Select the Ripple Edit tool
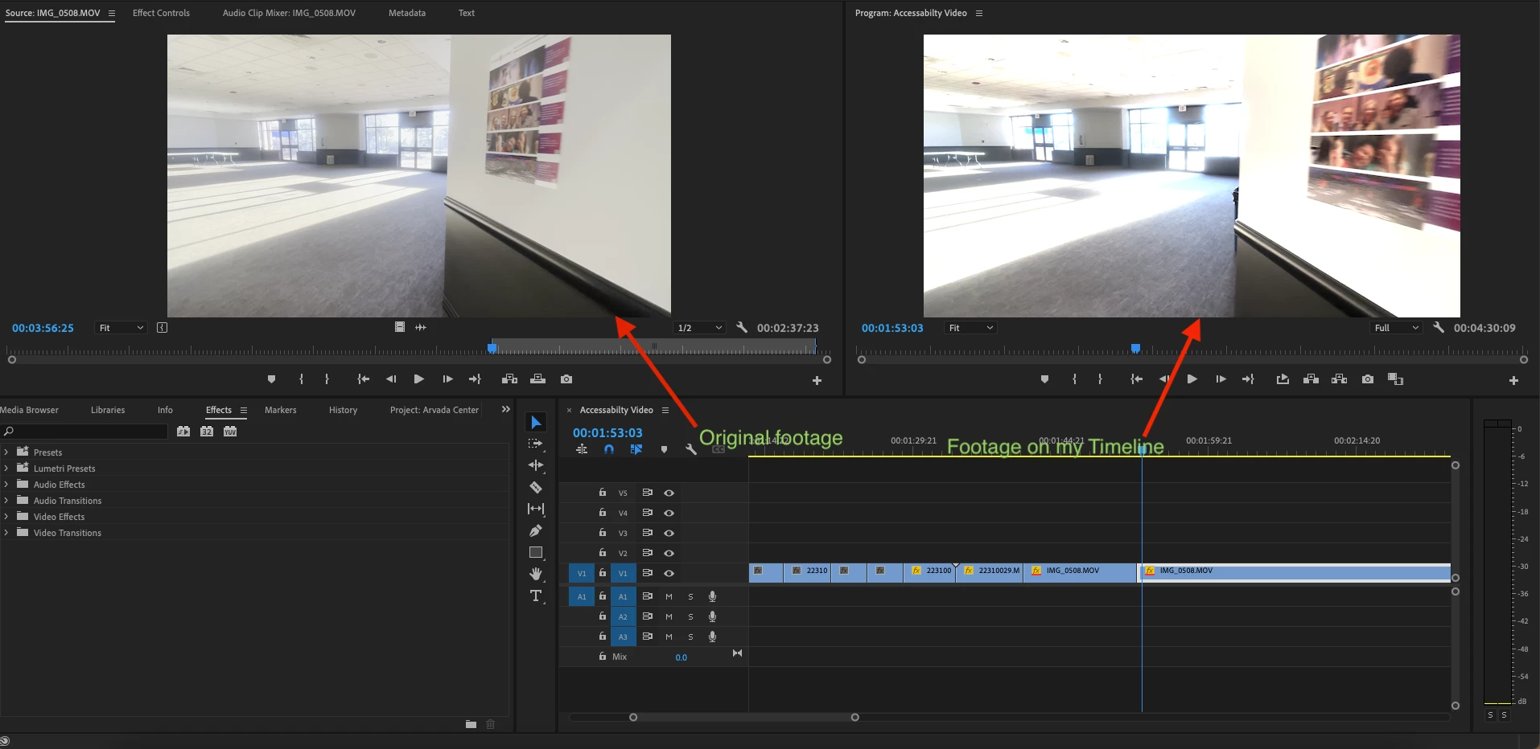The height and width of the screenshot is (749, 1540). pyautogui.click(x=536, y=465)
